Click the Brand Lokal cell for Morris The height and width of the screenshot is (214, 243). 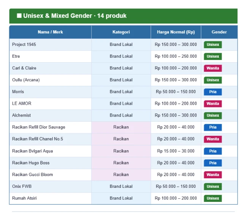pyautogui.click(x=121, y=92)
